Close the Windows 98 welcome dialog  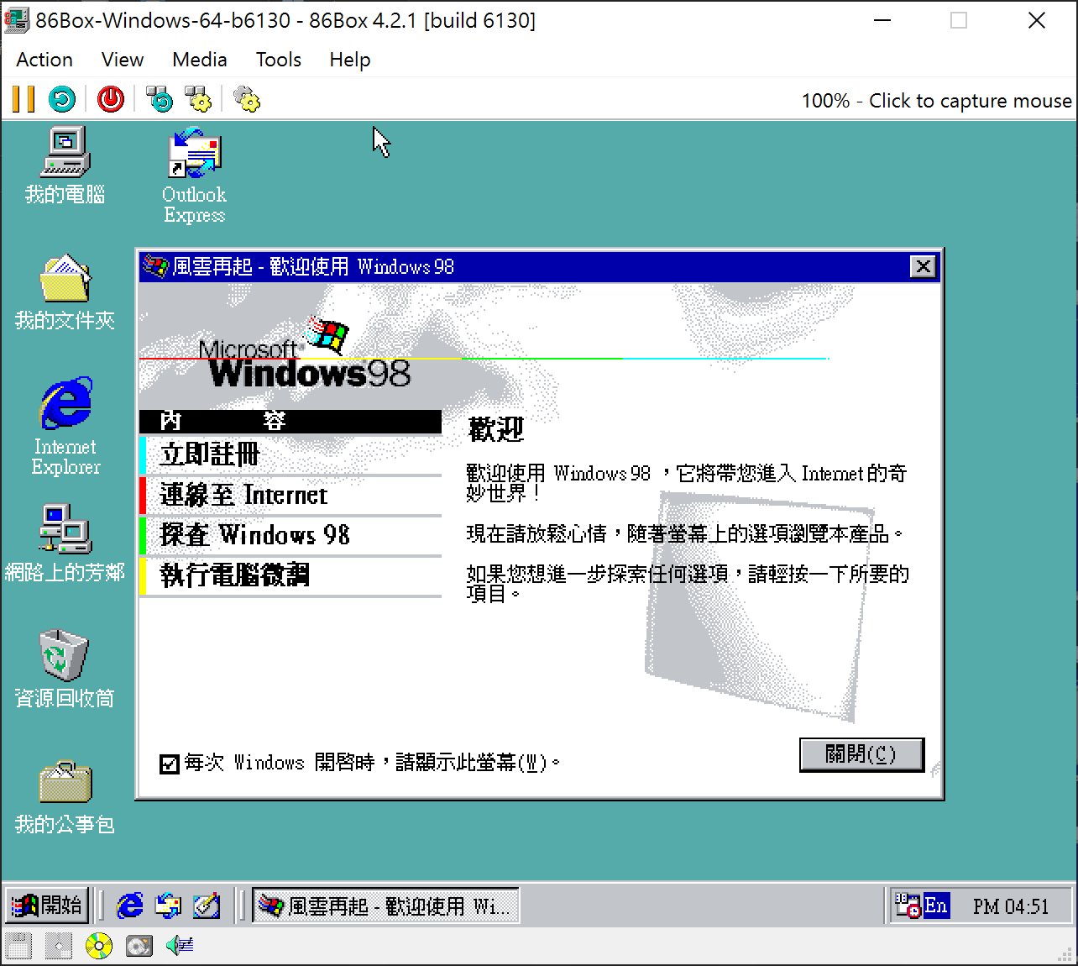(x=923, y=266)
